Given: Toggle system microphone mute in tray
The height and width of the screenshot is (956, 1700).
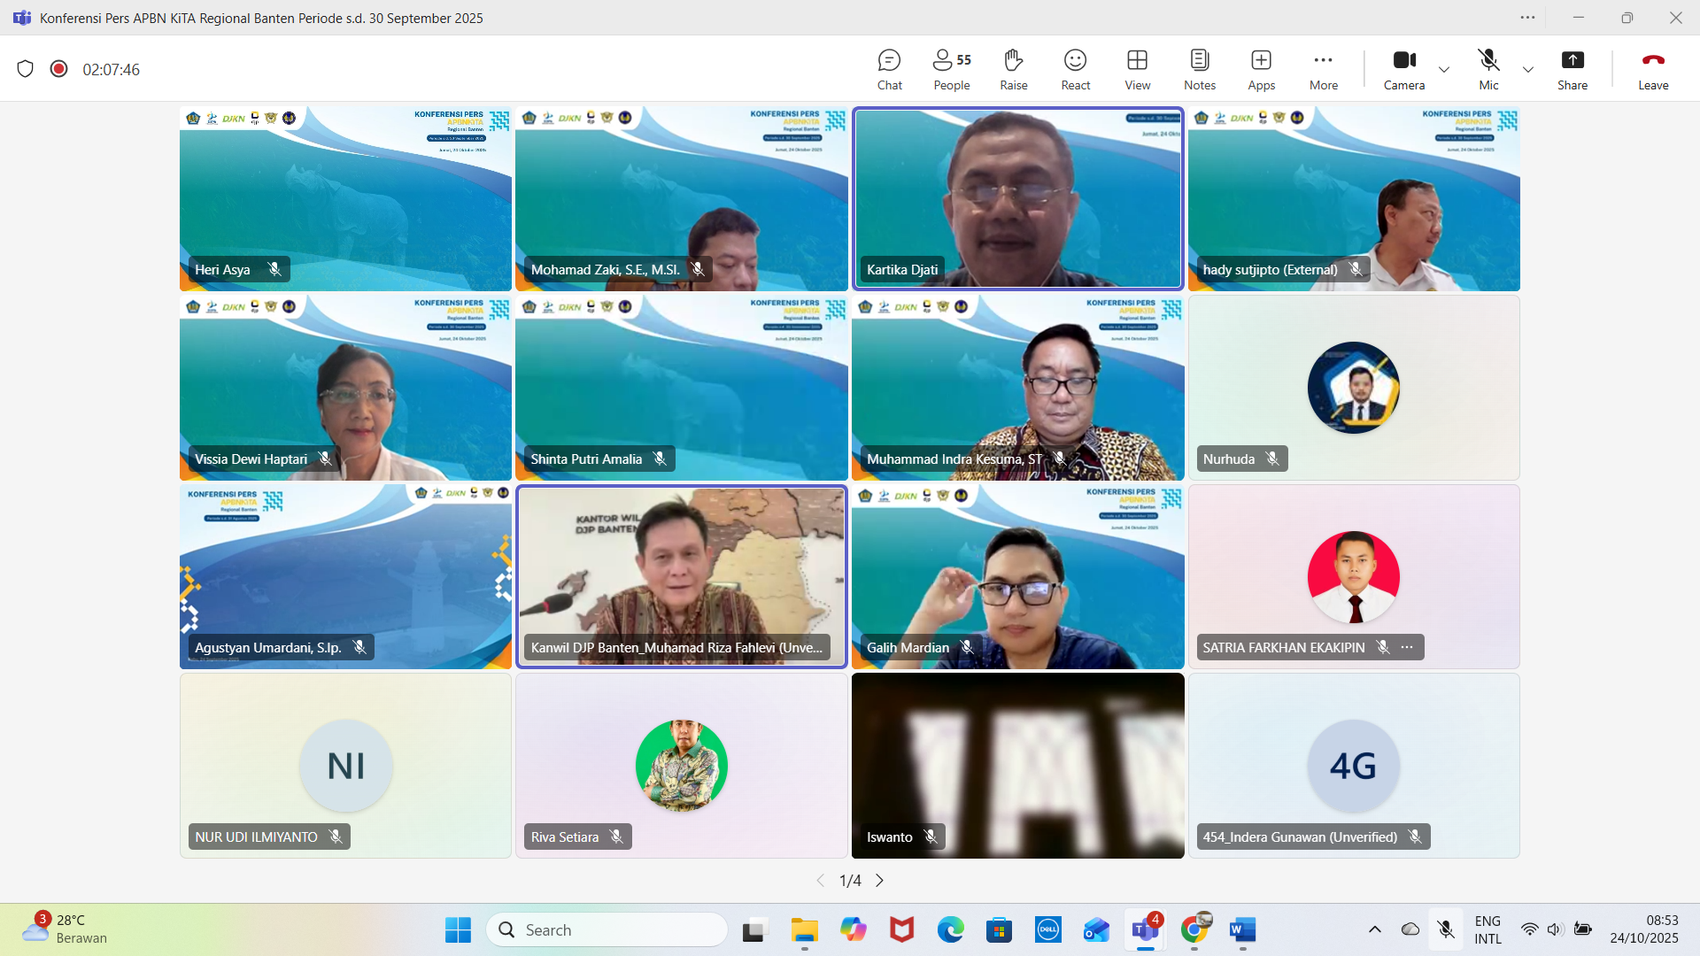Looking at the screenshot, I should [1446, 929].
